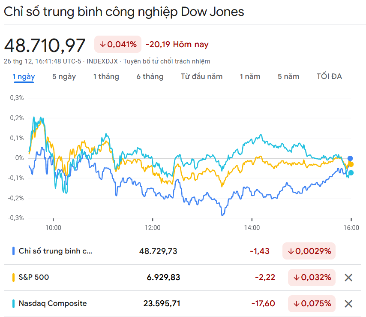366x317 pixels.
Task: Click the Dow Jones blue endpoint dot
Action: pyautogui.click(x=350, y=158)
